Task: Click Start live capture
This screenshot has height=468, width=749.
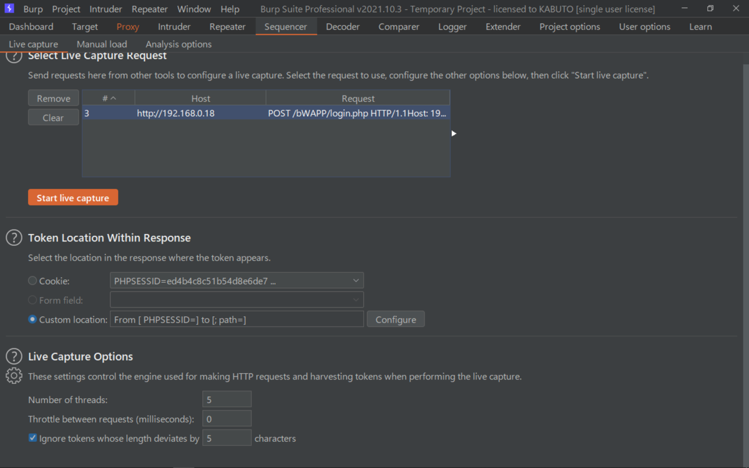Action: point(73,198)
